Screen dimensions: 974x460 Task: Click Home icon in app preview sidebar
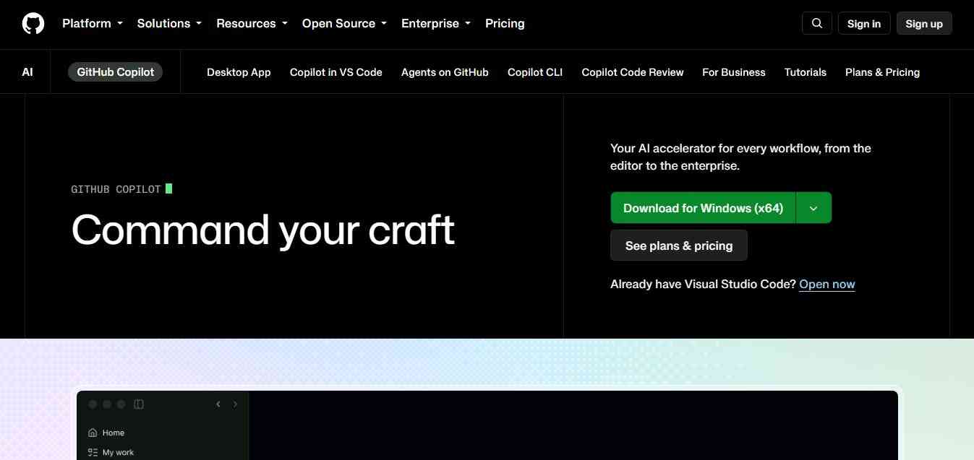pyautogui.click(x=93, y=433)
